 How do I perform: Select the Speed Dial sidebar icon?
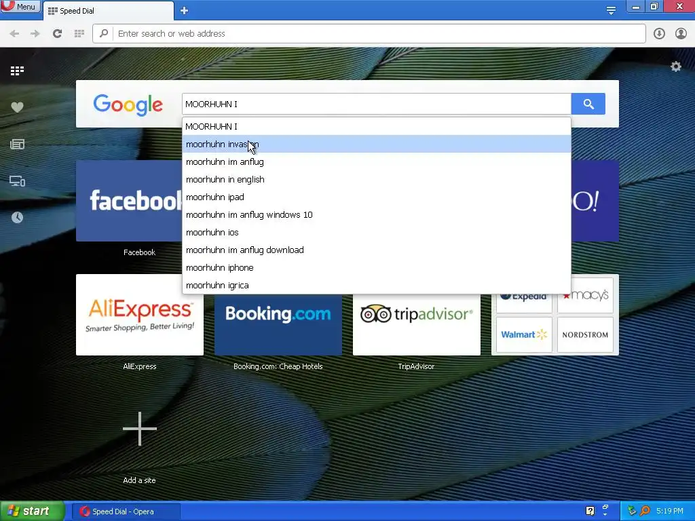17,71
